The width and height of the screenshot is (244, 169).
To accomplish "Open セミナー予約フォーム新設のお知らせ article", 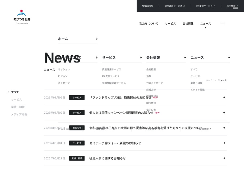I will (115, 143).
